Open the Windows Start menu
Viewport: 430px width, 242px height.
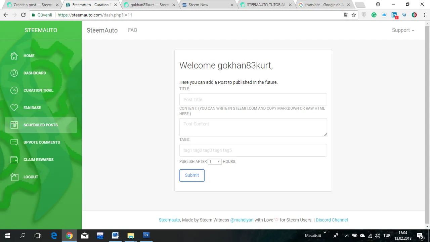coord(7,236)
